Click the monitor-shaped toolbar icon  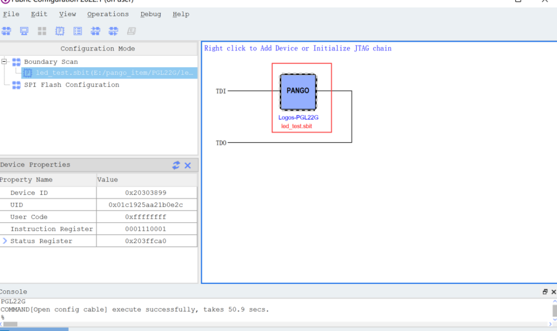tap(24, 31)
